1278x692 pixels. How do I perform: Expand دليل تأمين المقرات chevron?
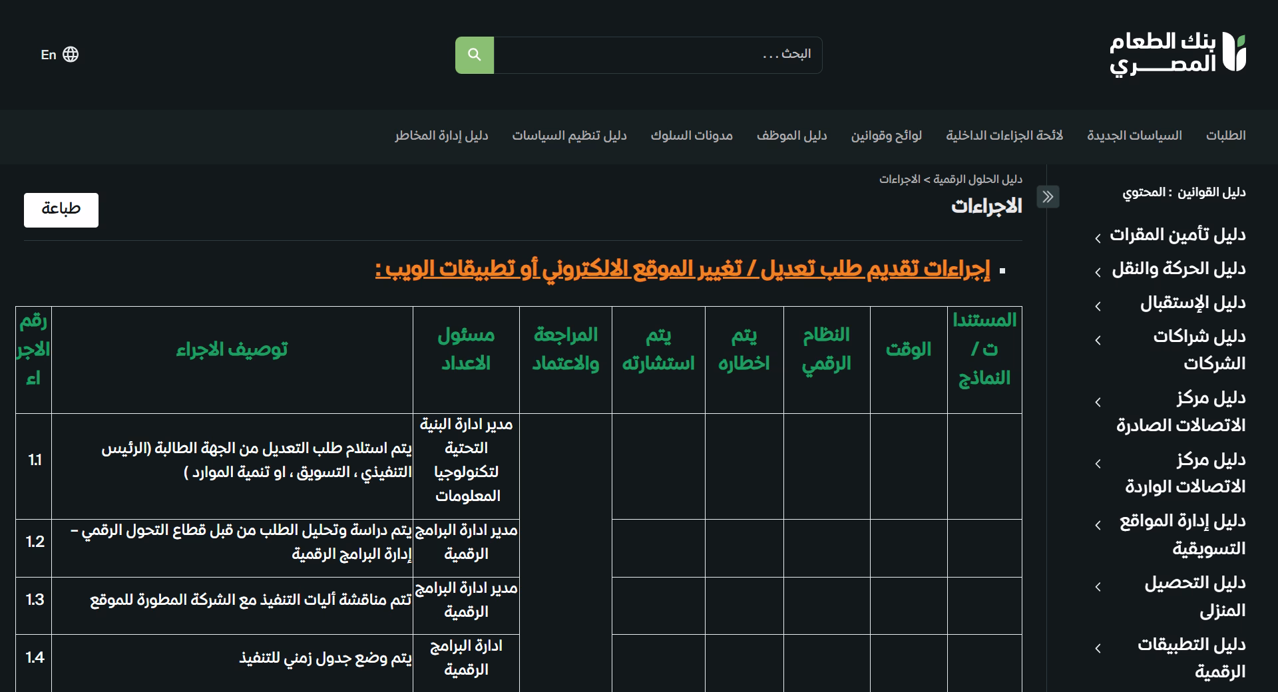pos(1098,238)
